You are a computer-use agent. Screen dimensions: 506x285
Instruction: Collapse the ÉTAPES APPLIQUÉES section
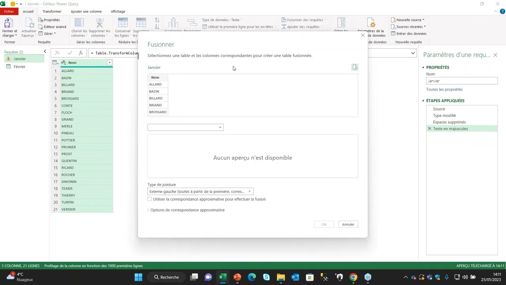tap(423, 101)
